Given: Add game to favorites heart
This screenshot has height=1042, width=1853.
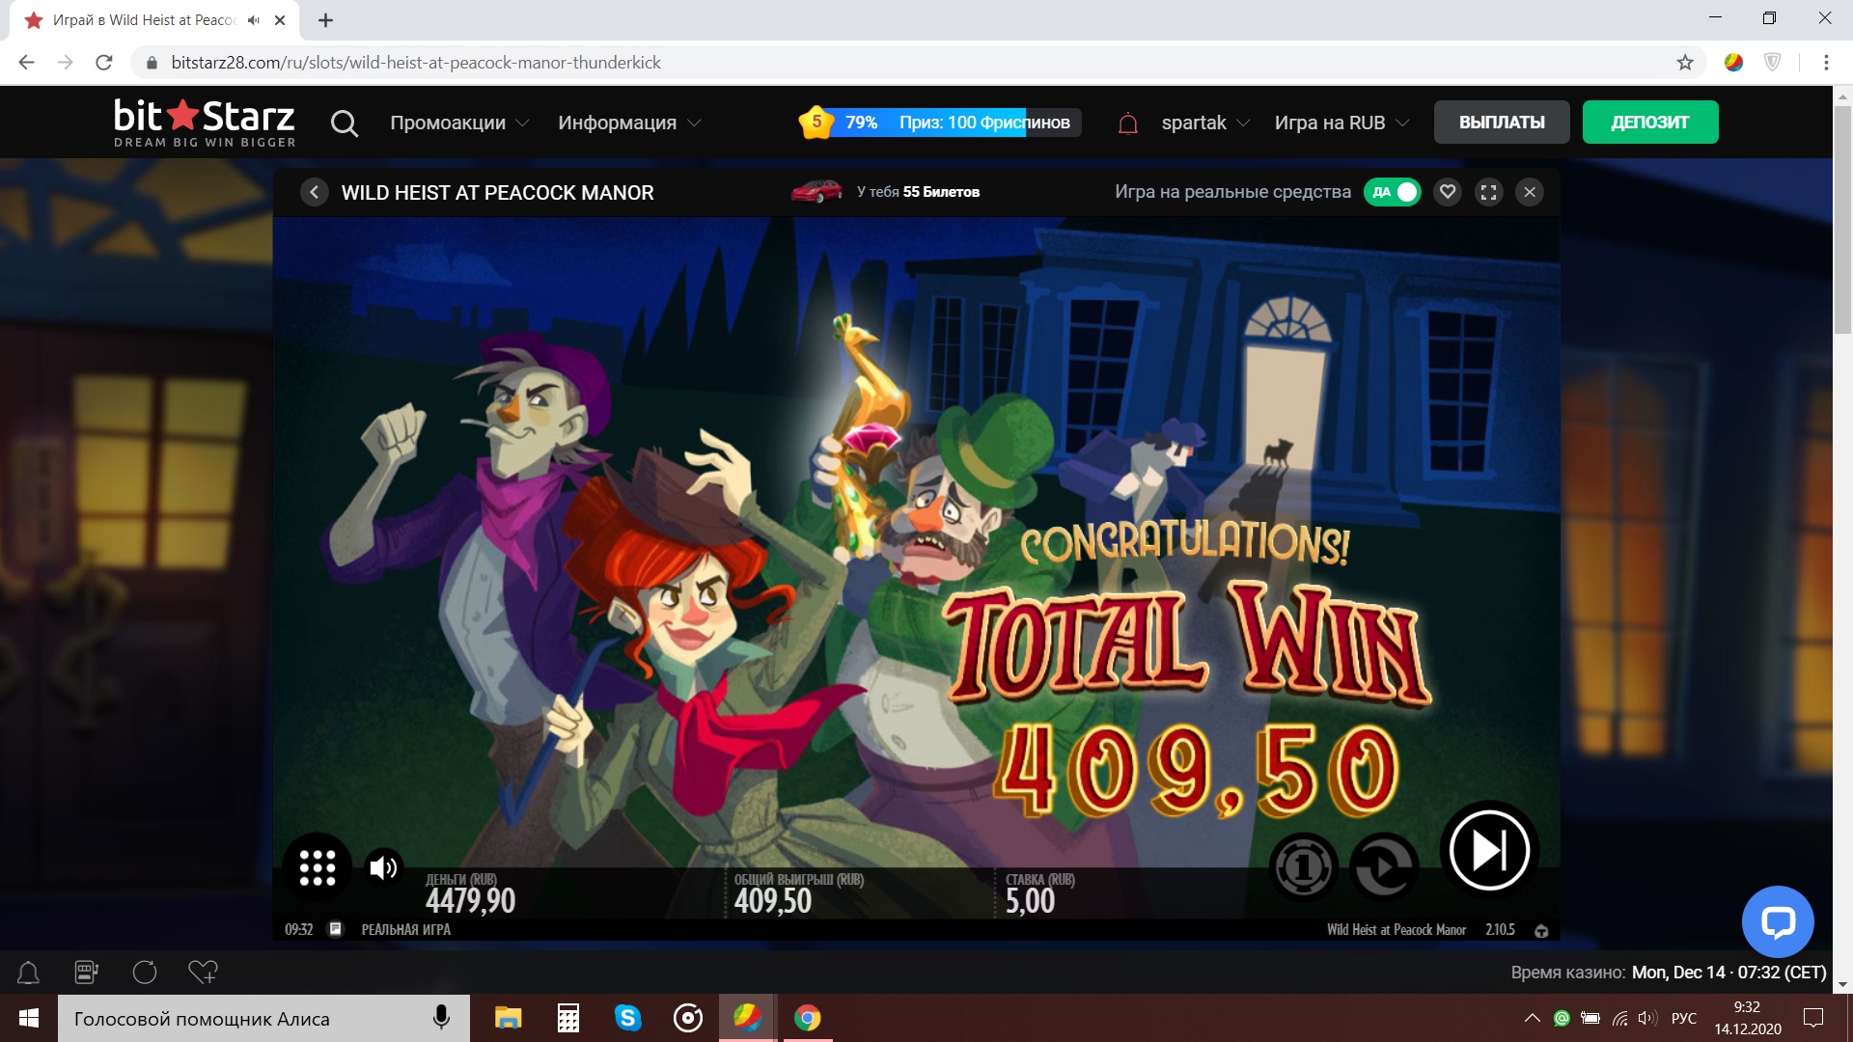Looking at the screenshot, I should [1447, 192].
